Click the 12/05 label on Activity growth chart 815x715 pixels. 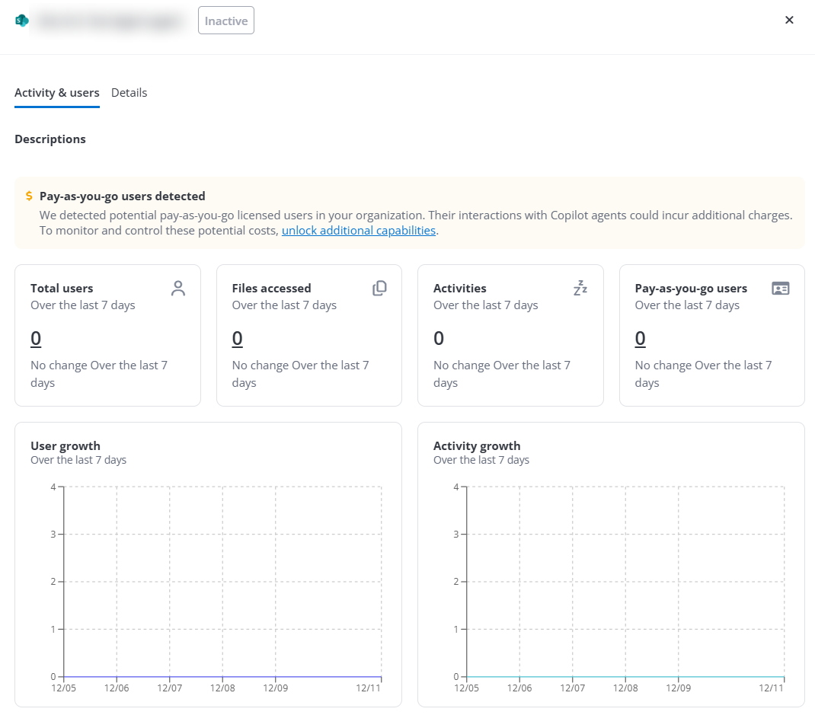(x=466, y=688)
